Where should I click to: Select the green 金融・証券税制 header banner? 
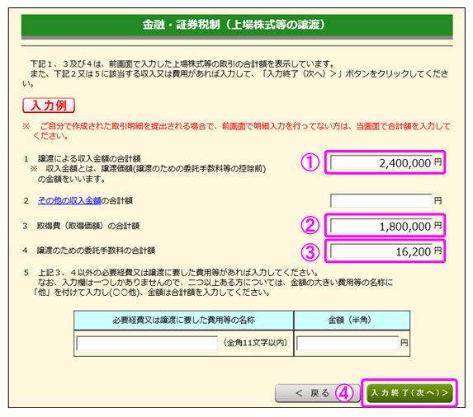[237, 26]
